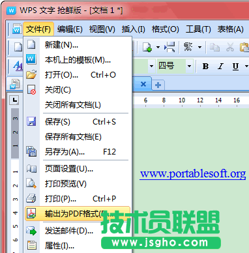Choose 保存(S) menu item
The width and height of the screenshot is (249, 253).
78,122
